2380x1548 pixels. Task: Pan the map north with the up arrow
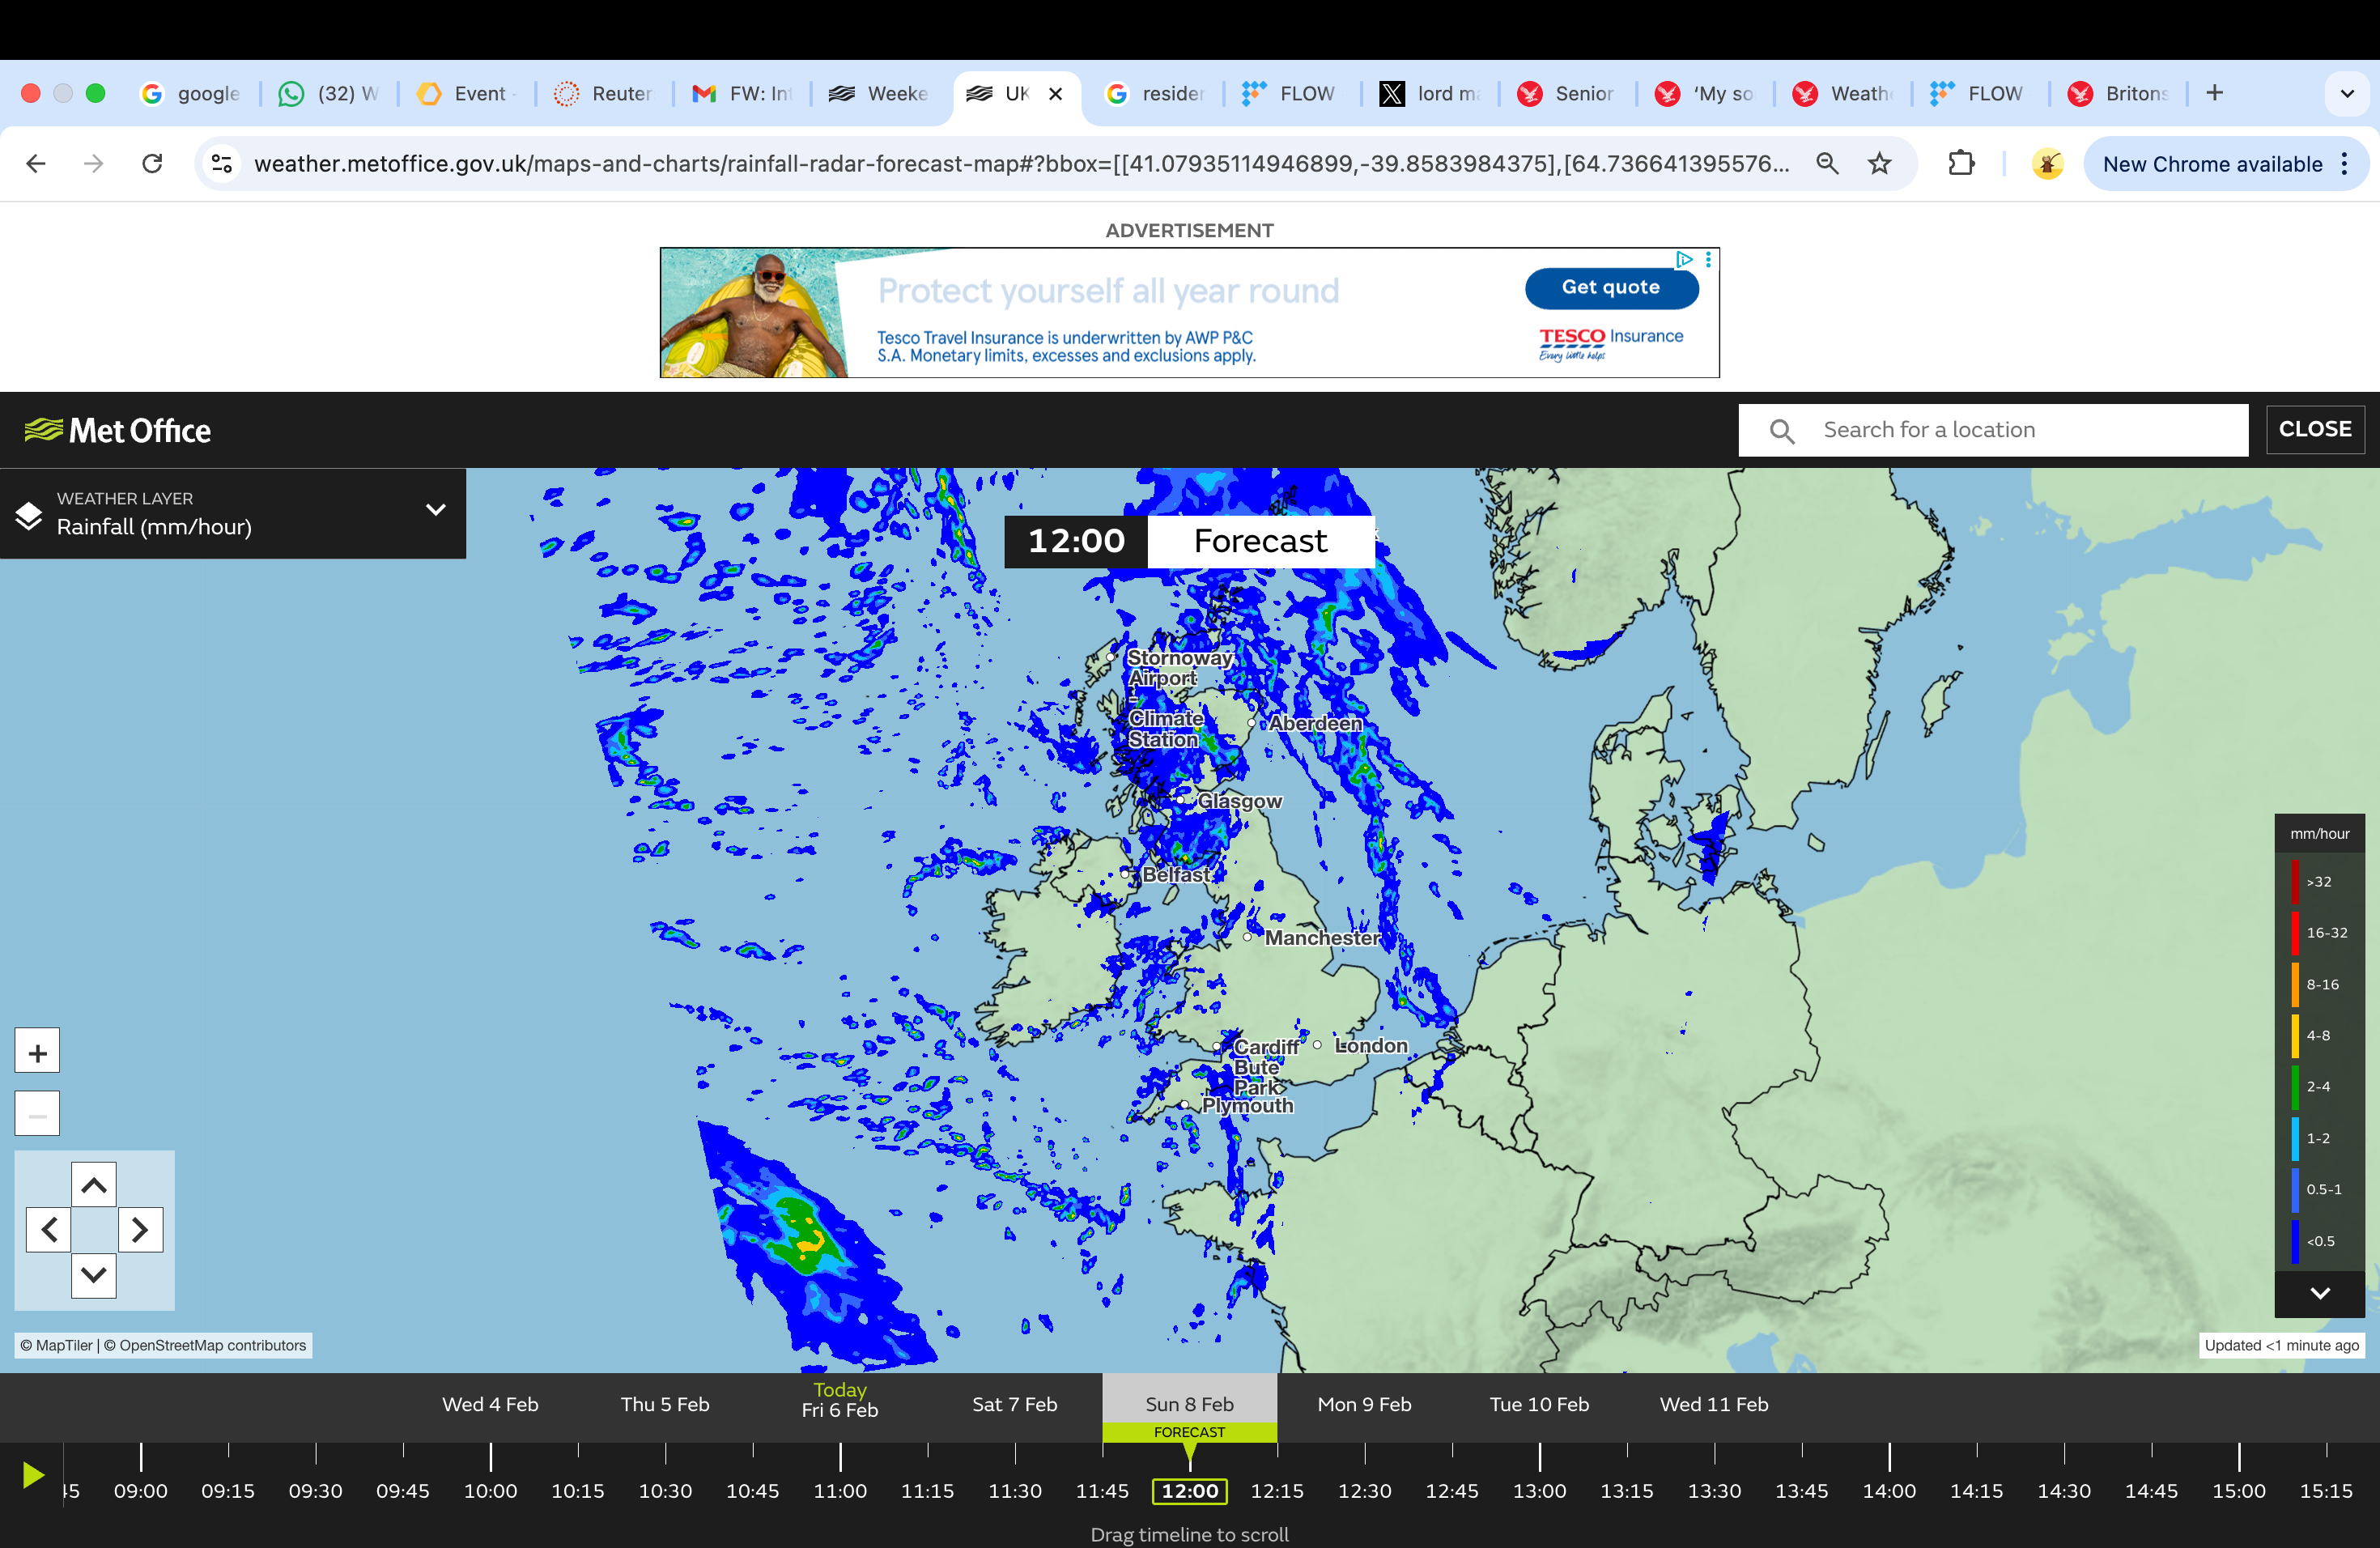(94, 1184)
